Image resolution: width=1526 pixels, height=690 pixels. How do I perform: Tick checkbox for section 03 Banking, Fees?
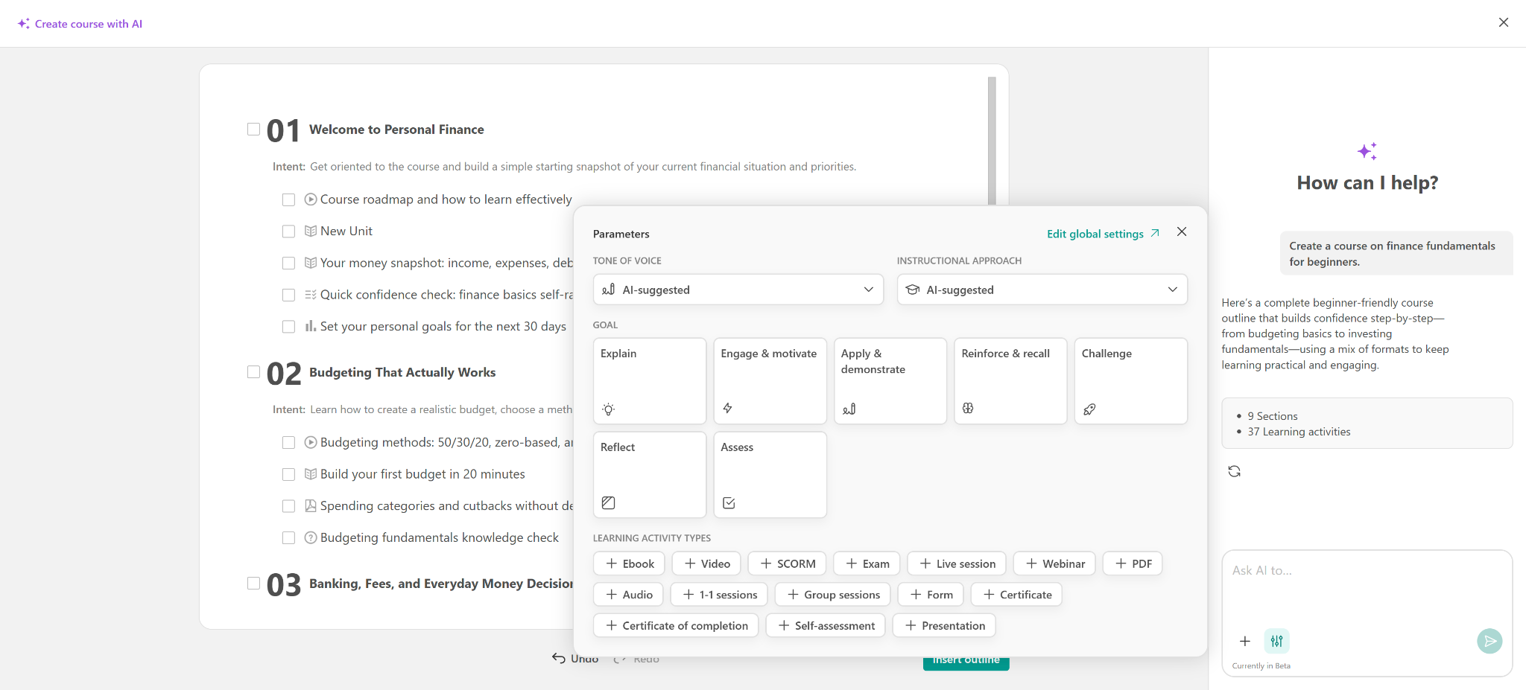253,584
